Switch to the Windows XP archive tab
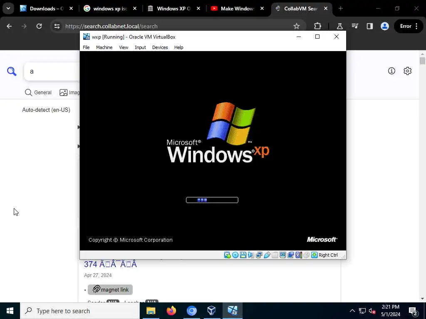This screenshot has width=426, height=319. pos(174,8)
